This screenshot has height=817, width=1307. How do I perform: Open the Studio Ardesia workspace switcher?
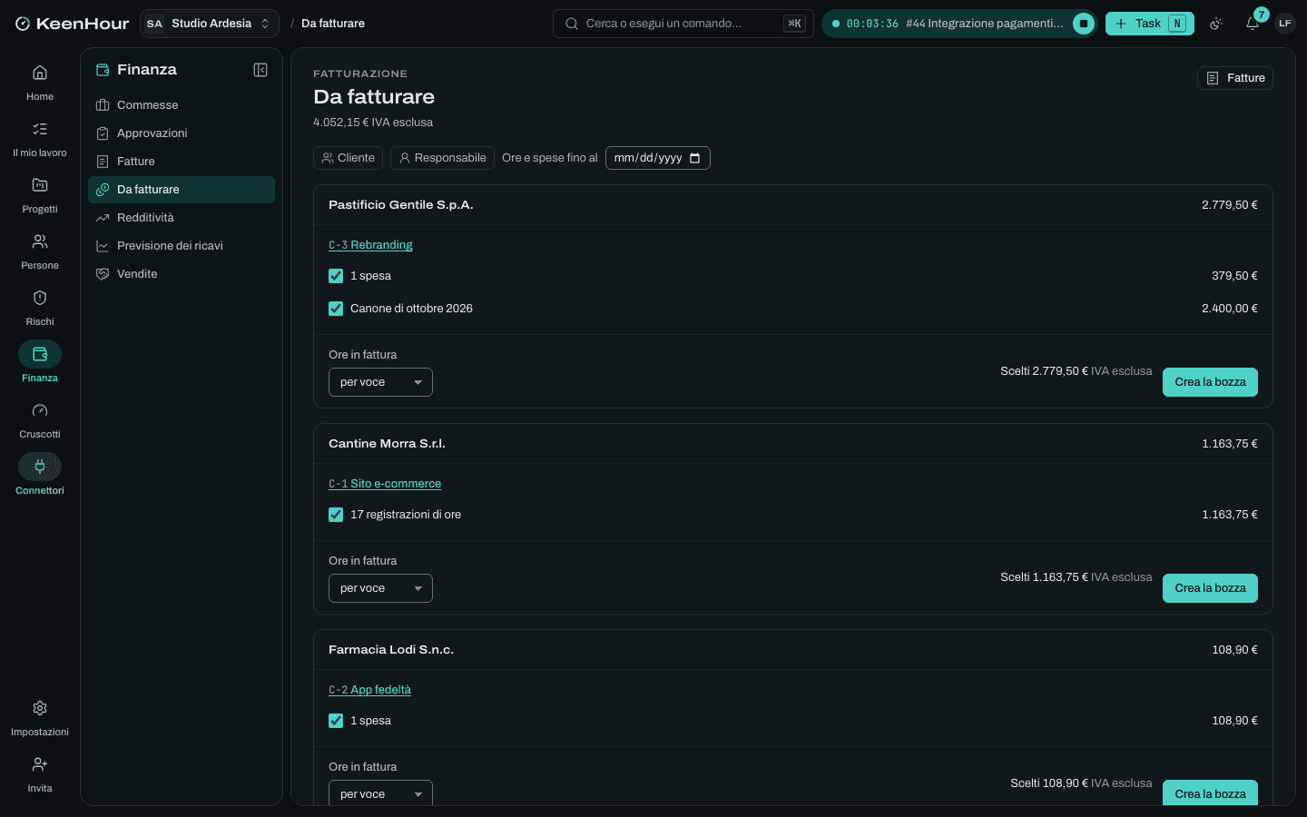tap(209, 24)
